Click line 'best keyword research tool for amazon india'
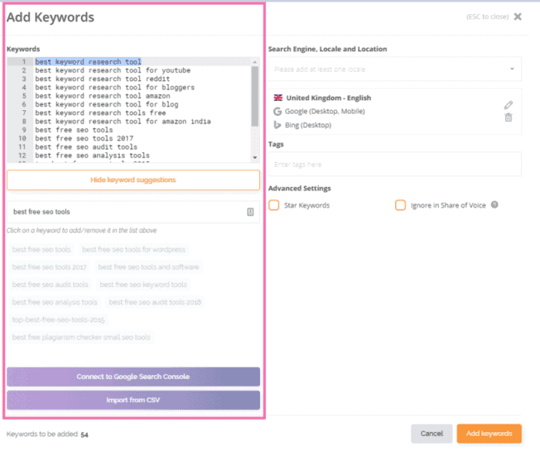The height and width of the screenshot is (456, 540). (123, 121)
